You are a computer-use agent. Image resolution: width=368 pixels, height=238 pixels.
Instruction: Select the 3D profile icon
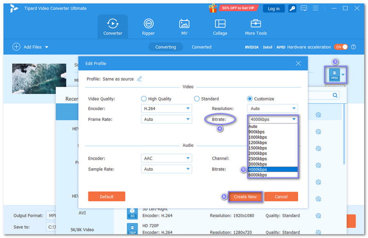[x=132, y=213]
